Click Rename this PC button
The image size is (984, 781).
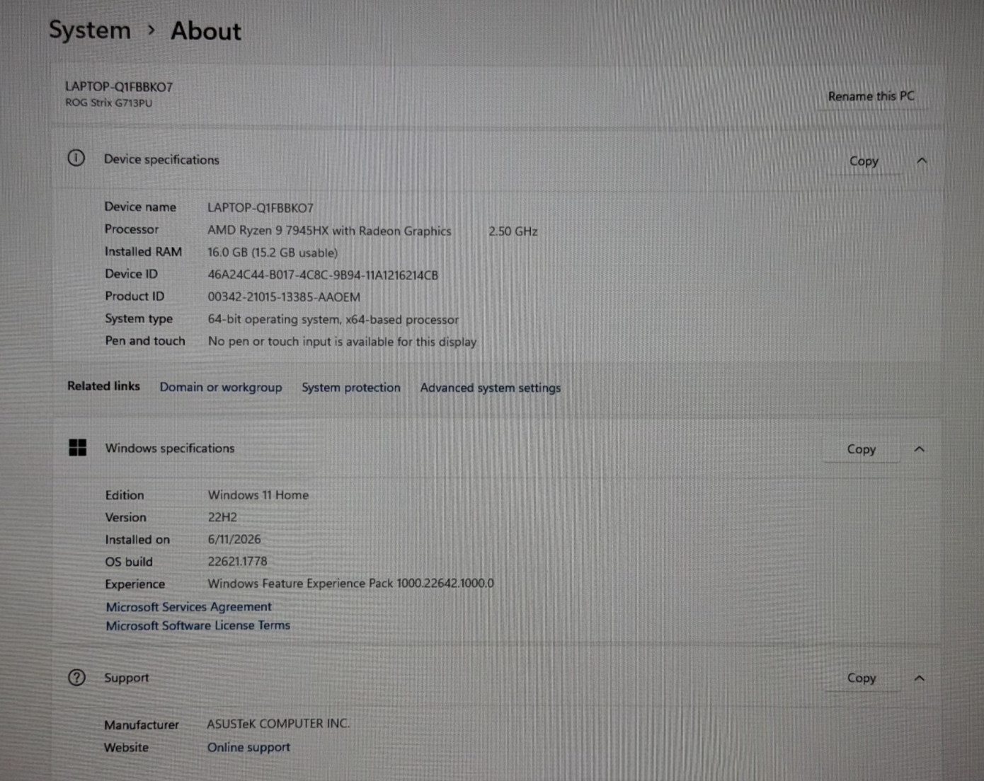click(x=871, y=96)
